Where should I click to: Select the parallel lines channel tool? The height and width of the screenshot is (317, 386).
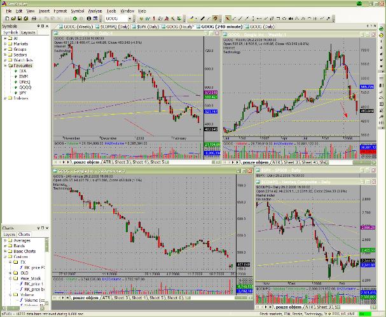tap(265, 18)
